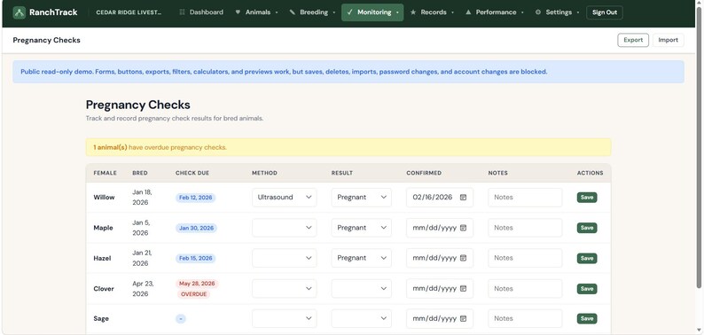Open Clover's method dropdown

285,288
